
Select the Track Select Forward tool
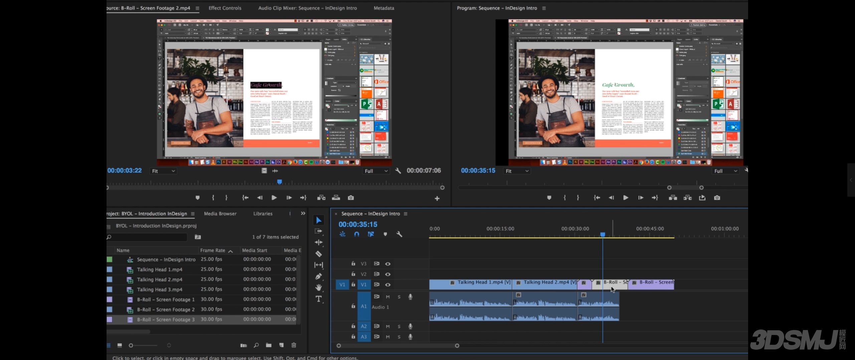[319, 231]
